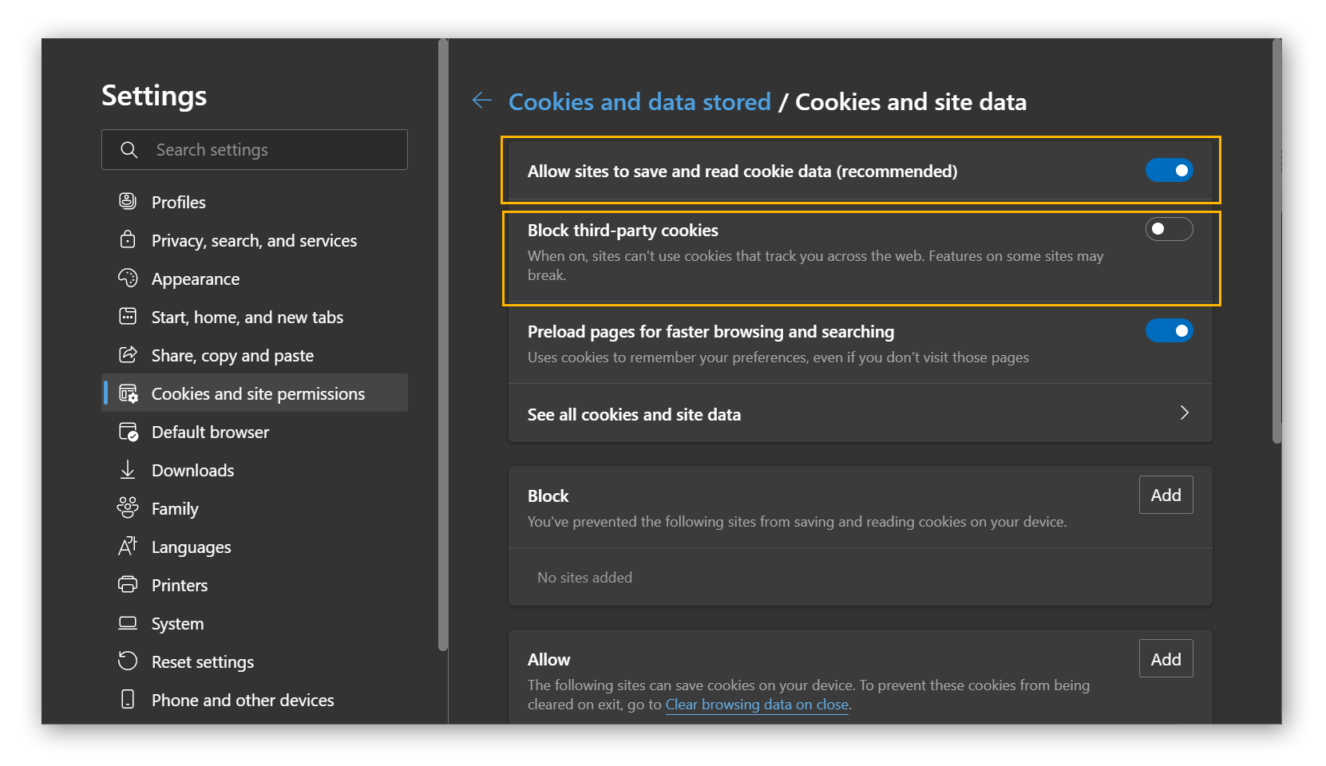This screenshot has width=1326, height=766.
Task: Open Reset settings from the sidebar
Action: (202, 661)
